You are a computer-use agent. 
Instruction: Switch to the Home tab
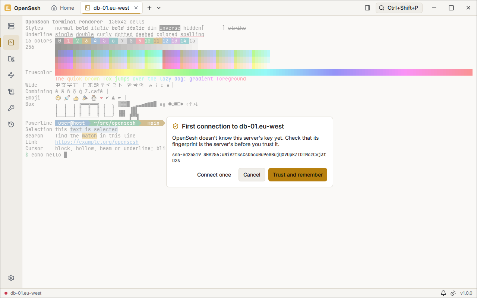(x=63, y=8)
